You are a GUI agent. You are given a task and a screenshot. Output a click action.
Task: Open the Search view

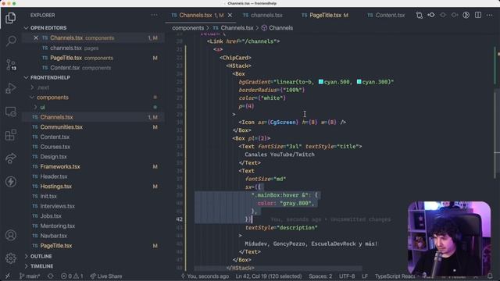point(11,41)
